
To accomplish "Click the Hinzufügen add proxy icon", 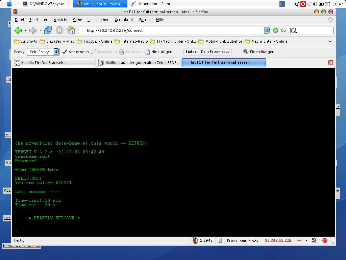I will [x=148, y=52].
